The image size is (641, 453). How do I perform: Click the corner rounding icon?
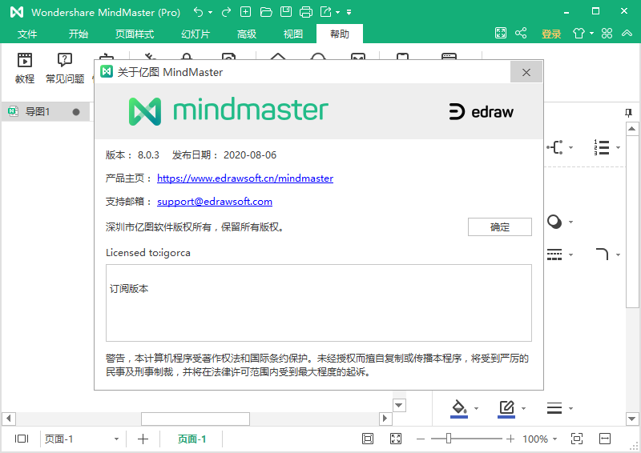602,254
